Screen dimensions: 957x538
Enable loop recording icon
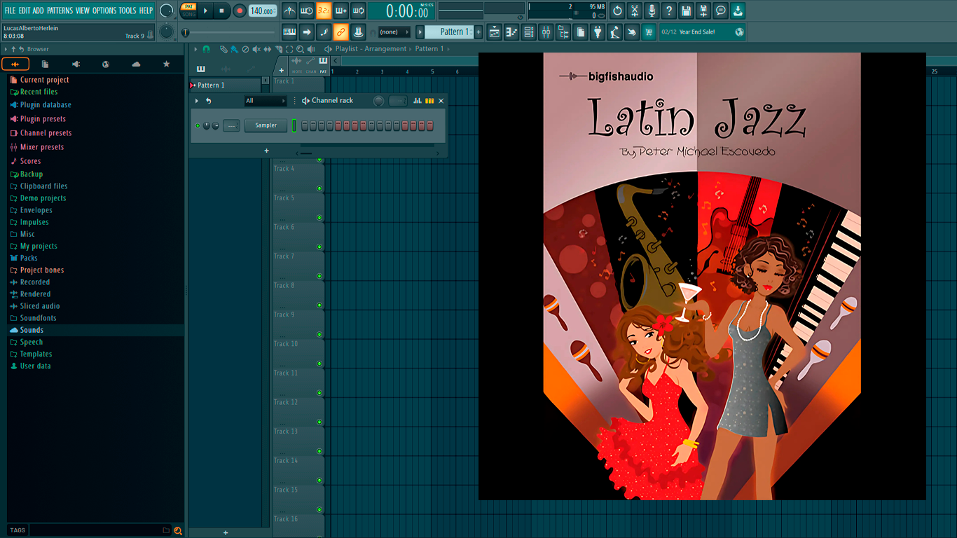[x=358, y=11]
